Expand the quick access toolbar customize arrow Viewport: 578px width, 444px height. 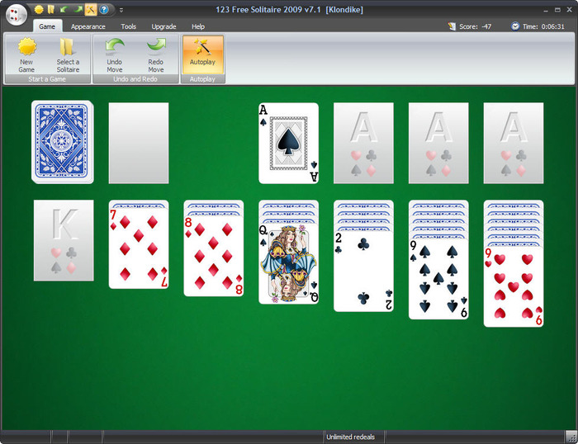coord(121,10)
